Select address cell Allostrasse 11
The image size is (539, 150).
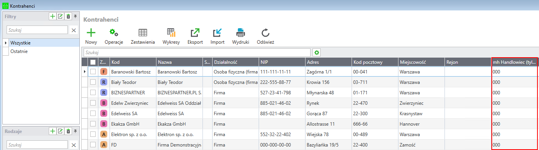[328, 124]
